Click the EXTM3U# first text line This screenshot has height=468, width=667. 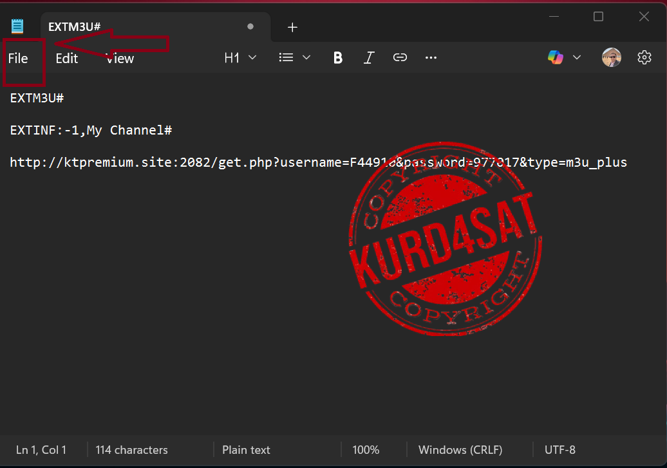(37, 98)
